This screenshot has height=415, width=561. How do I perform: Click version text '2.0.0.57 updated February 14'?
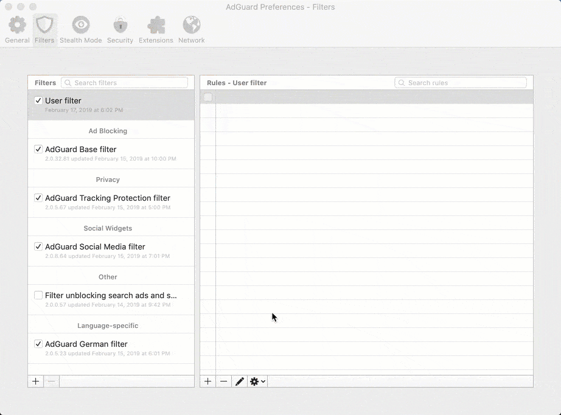[108, 304]
